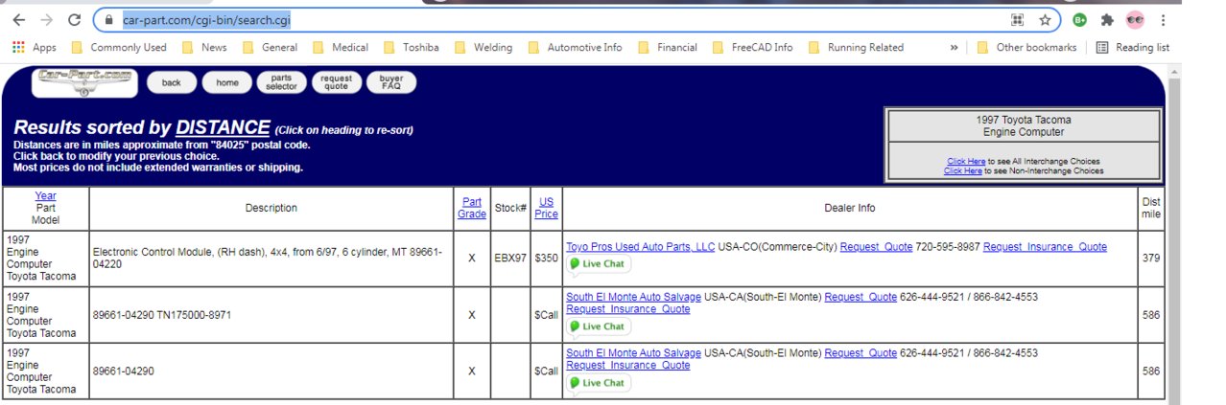Open the Medical bookmark folder
This screenshot has height=405, width=1226.
coord(341,47)
